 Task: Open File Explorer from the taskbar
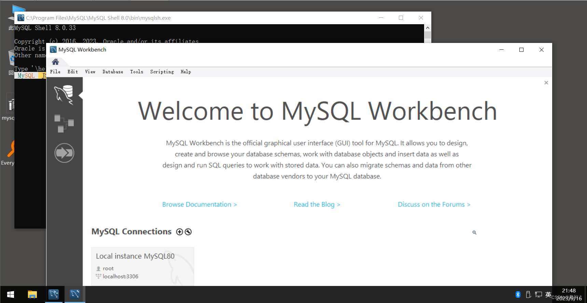(32, 294)
